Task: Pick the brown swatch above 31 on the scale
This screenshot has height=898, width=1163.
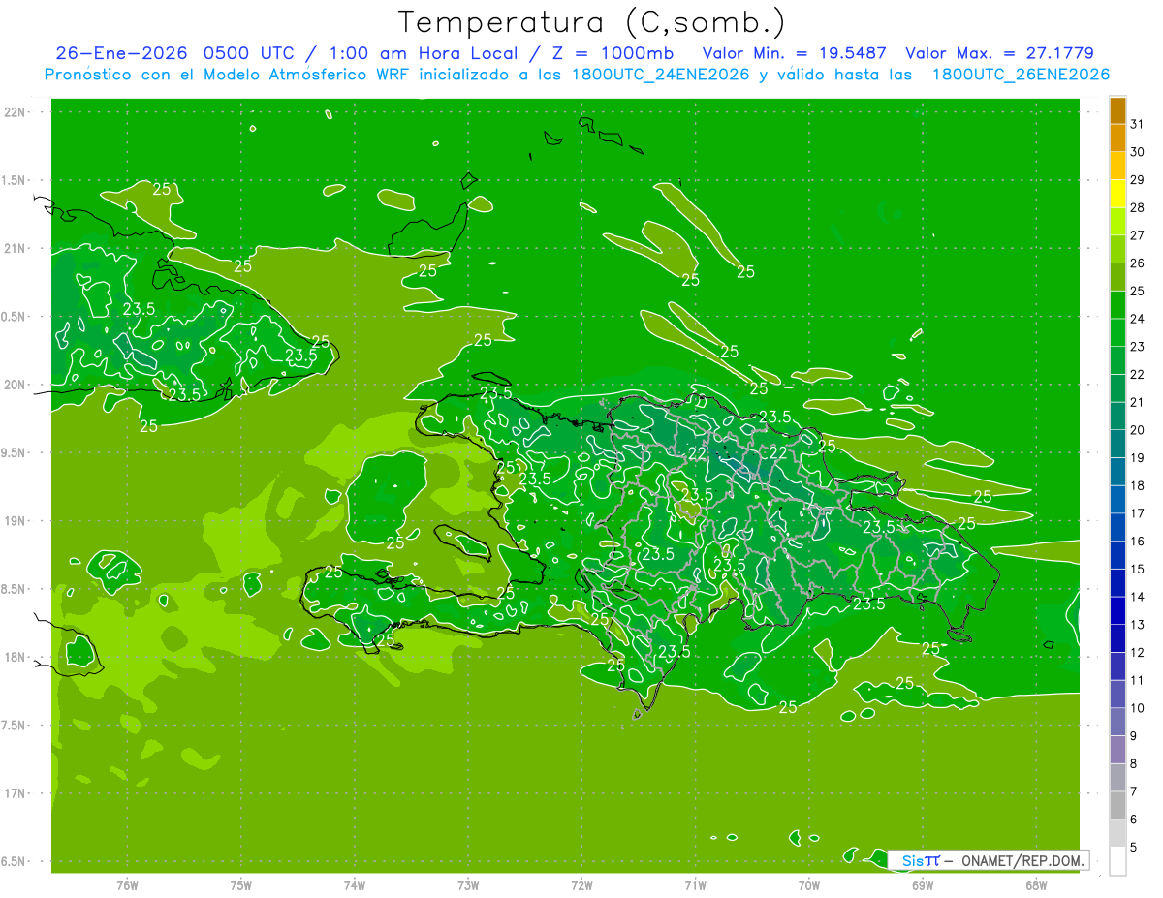Action: [1117, 110]
